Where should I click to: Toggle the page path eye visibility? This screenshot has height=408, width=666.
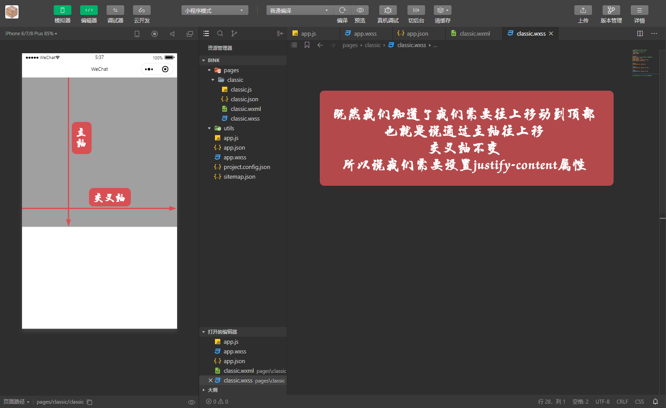click(192, 402)
